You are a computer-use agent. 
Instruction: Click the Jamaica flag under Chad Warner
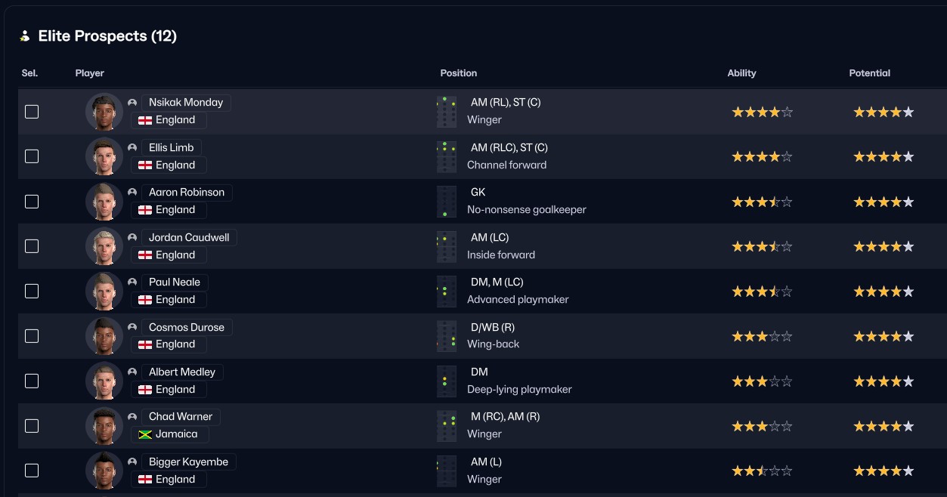145,434
